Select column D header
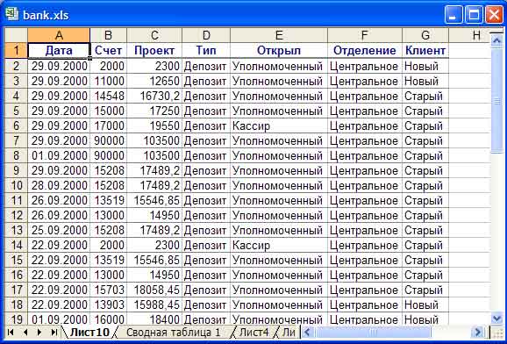Viewport: 507px width, 344px height. tap(206, 35)
